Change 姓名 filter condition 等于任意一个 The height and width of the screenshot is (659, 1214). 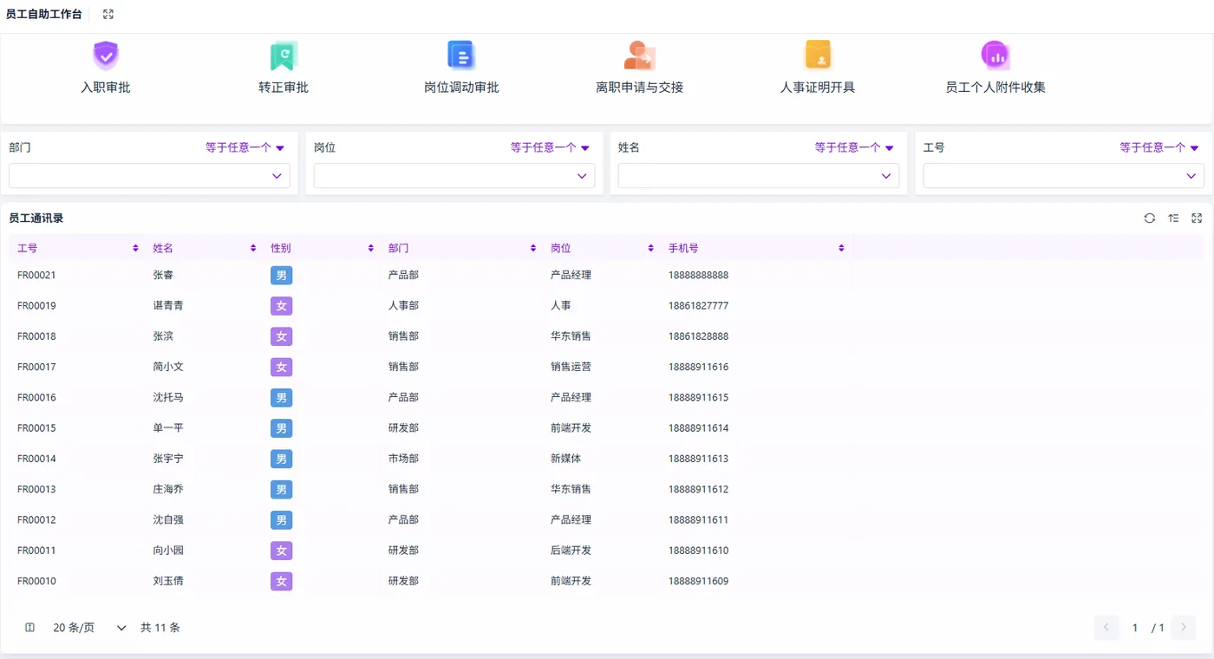coord(855,148)
